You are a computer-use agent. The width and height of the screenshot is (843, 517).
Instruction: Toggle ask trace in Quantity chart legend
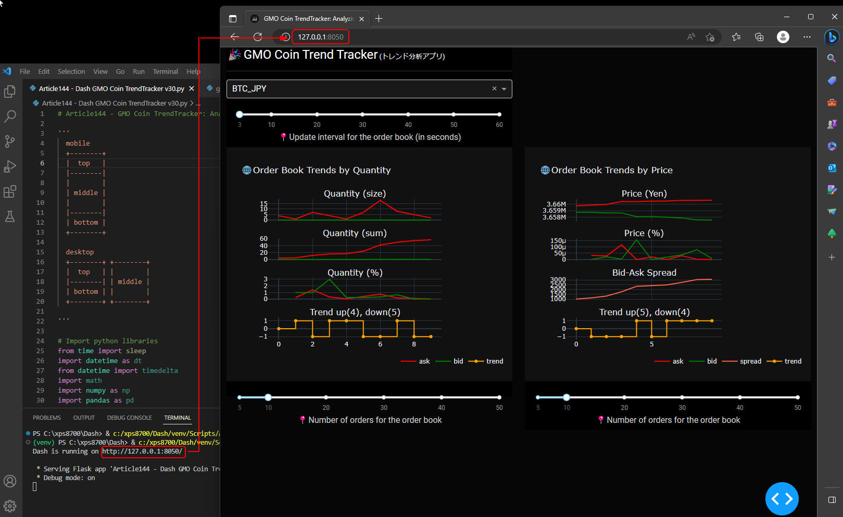(x=416, y=361)
